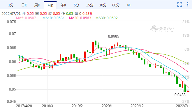Click the 0.0685 high price annotation

(114, 36)
